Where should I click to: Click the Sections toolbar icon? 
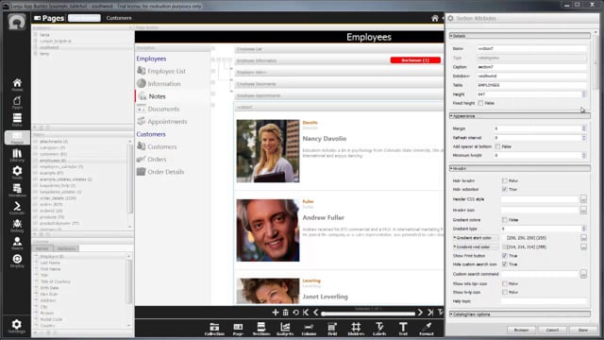coord(261,329)
